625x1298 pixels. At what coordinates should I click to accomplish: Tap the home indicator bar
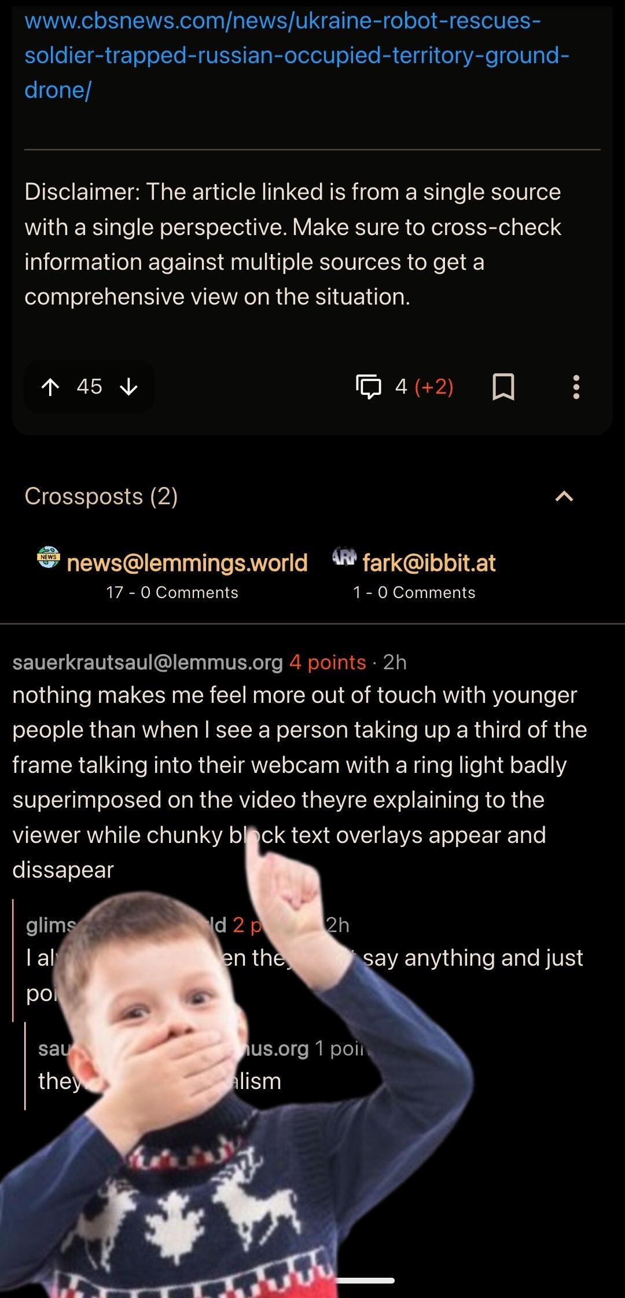click(x=365, y=1281)
